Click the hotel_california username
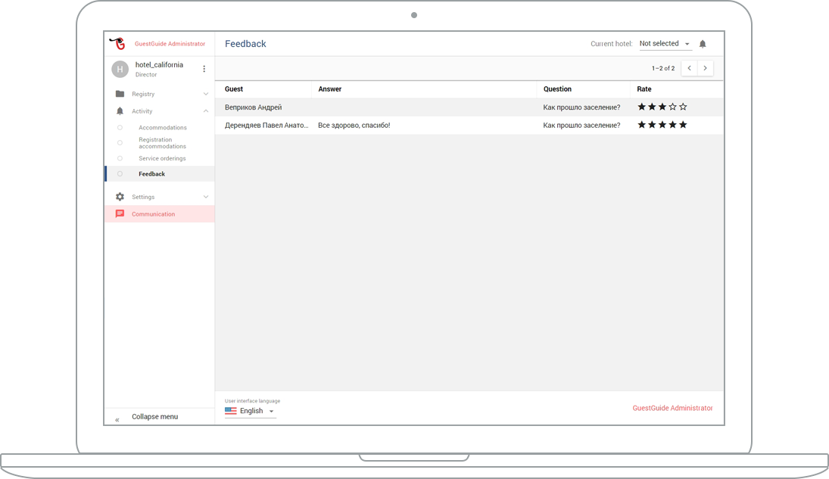 [159, 64]
